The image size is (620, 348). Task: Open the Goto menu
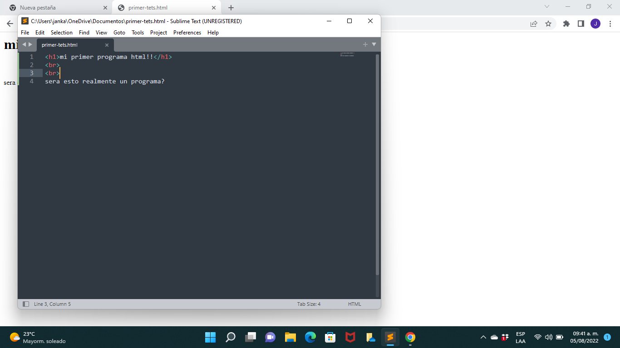pos(119,33)
